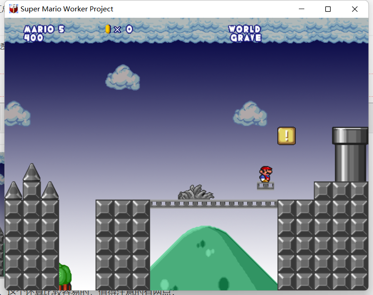
Task: Click the small platform under Mario
Action: pos(266,185)
